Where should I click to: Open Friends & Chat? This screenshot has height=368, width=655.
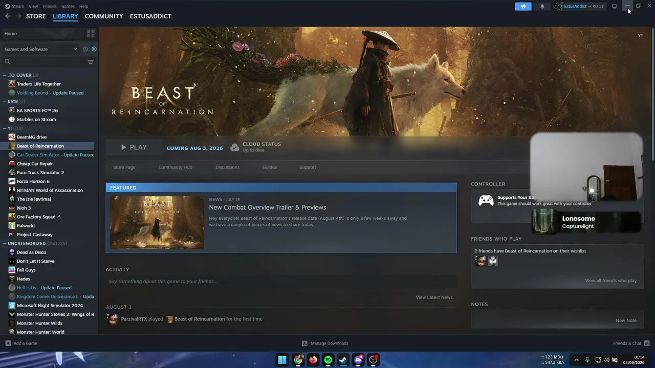pyautogui.click(x=631, y=343)
